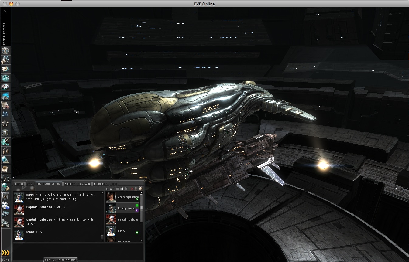This screenshot has height=262, width=409.
Task: Open the Items hangar icon
Action: coord(5,223)
